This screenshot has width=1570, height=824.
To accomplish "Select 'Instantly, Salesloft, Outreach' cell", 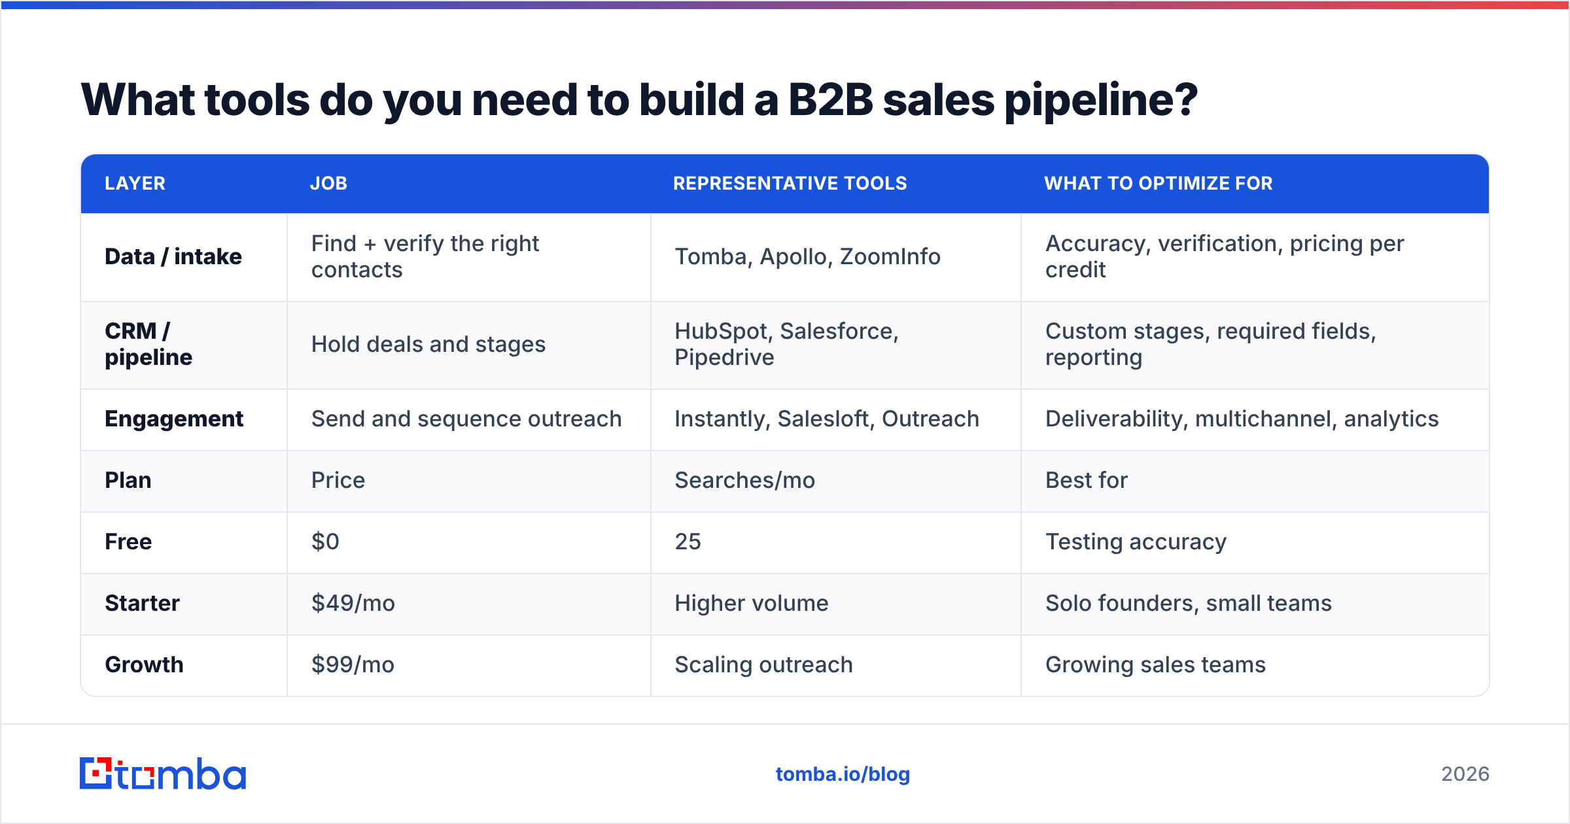I will click(x=836, y=419).
